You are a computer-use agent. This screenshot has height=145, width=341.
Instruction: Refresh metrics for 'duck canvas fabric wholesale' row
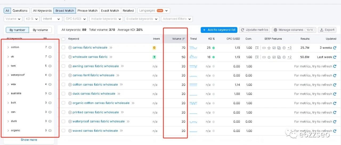[x=335, y=94]
